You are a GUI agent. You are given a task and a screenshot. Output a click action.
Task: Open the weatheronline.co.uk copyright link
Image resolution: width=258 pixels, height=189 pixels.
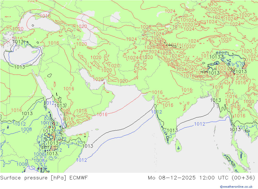(x=236, y=187)
